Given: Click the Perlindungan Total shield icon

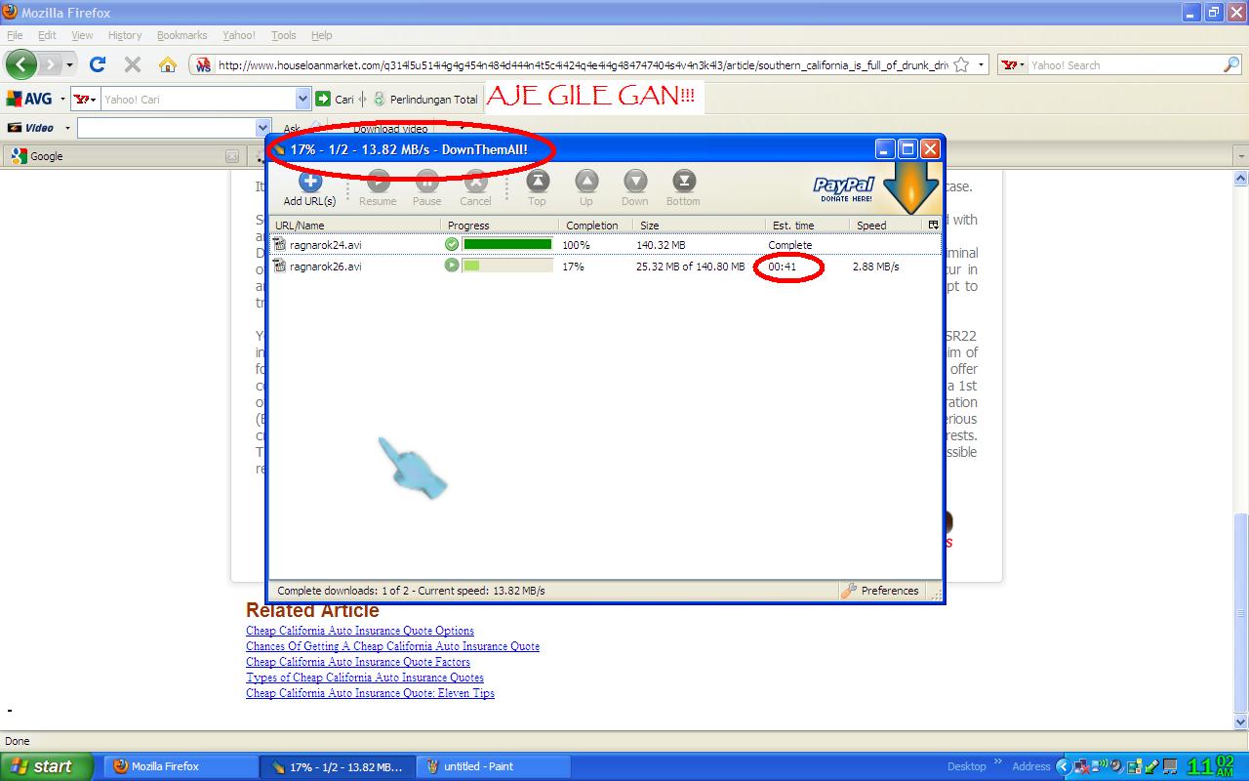Looking at the screenshot, I should (x=380, y=99).
